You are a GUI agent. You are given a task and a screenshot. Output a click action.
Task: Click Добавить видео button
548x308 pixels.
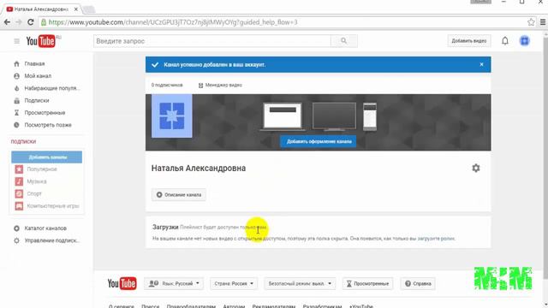tap(468, 41)
